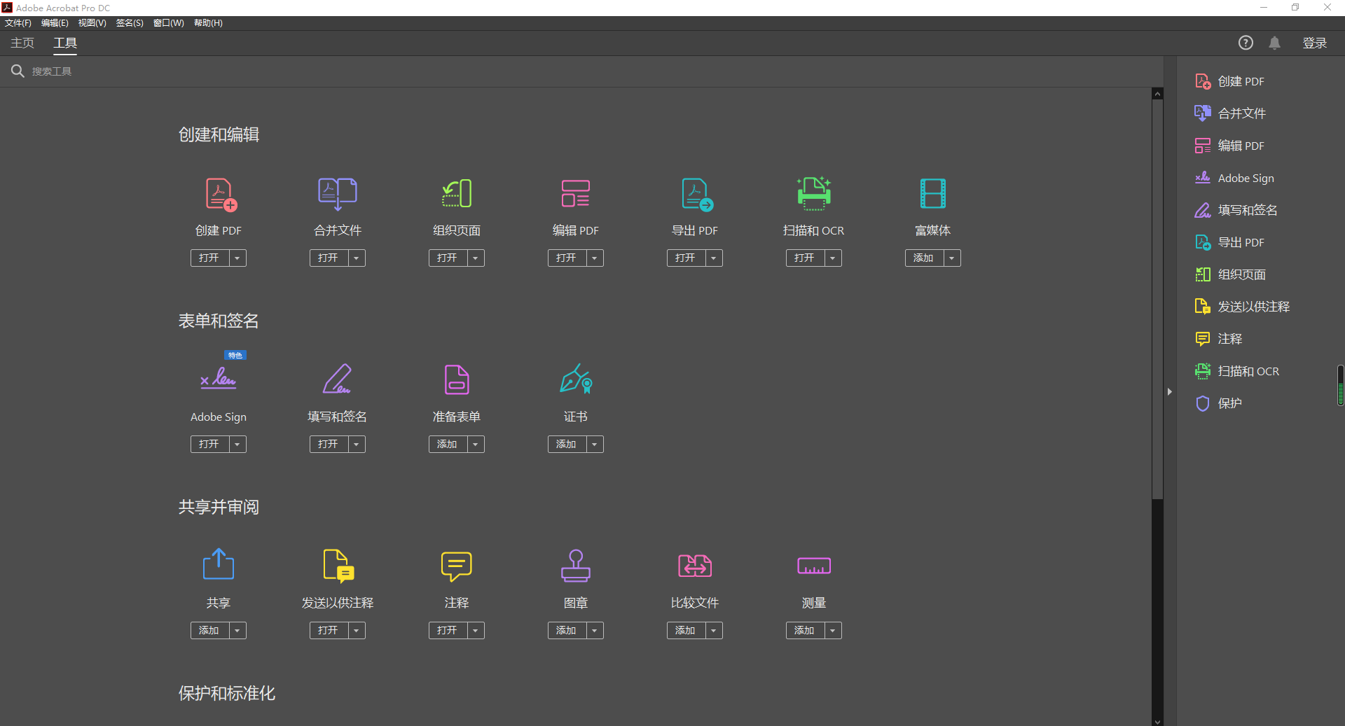Open the dropdown arrow under Adobe Sign
The height and width of the screenshot is (726, 1345).
[237, 445]
